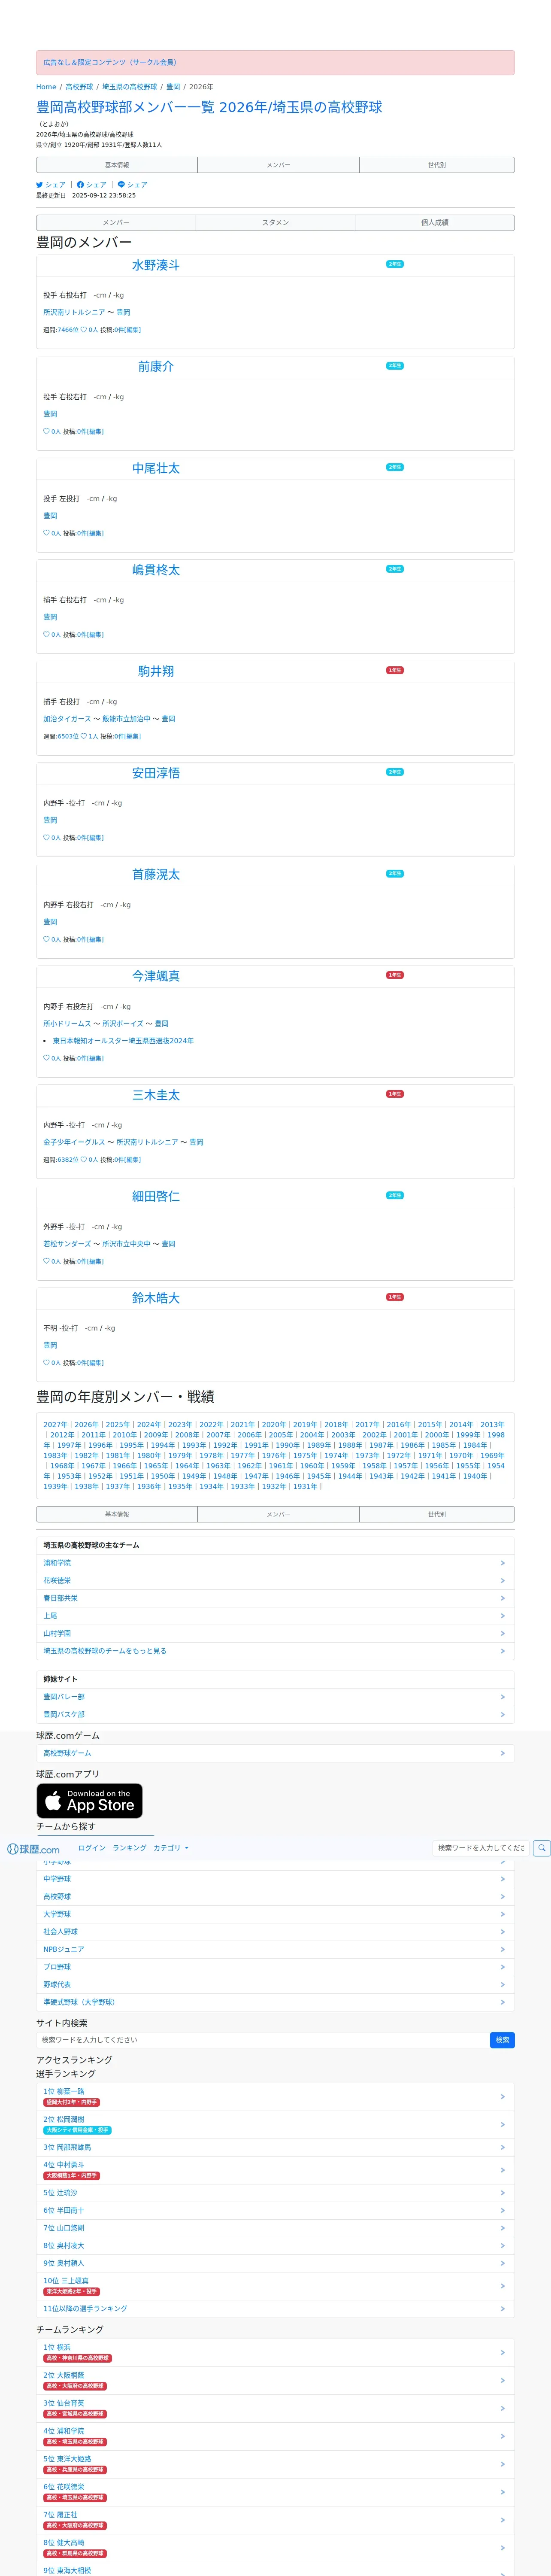Open 埼玉県の高校野球 breadcrumb link
Image resolution: width=551 pixels, height=2576 pixels.
[x=129, y=87]
